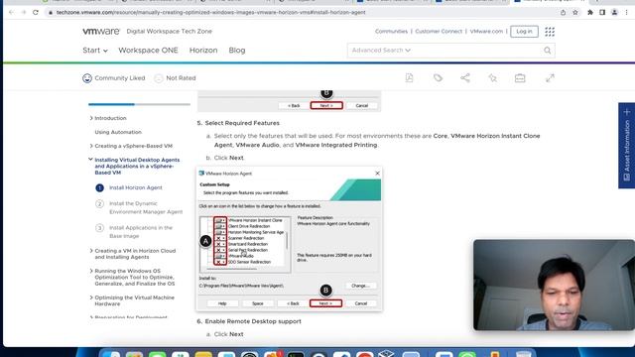Download the page as PDF icon
Image resolution: width=635 pixels, height=357 pixels.
pyautogui.click(x=410, y=77)
